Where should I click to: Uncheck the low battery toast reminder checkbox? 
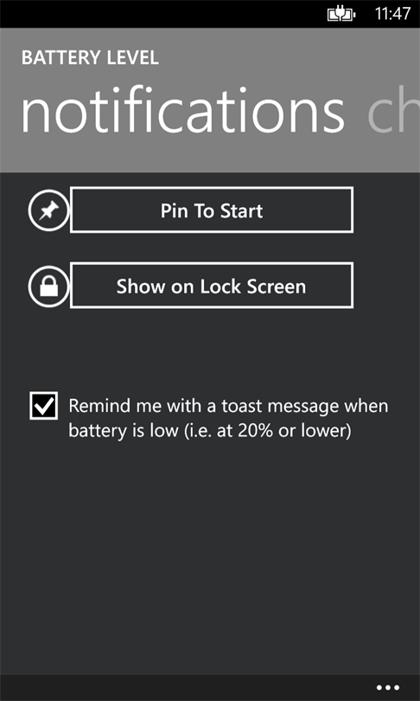(x=44, y=406)
